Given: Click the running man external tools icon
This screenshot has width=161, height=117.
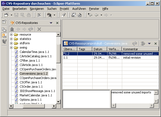Looking at the screenshot, I should point(49,15).
